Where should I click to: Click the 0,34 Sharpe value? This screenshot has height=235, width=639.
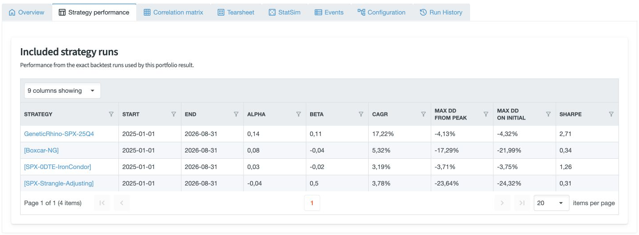[565, 150]
